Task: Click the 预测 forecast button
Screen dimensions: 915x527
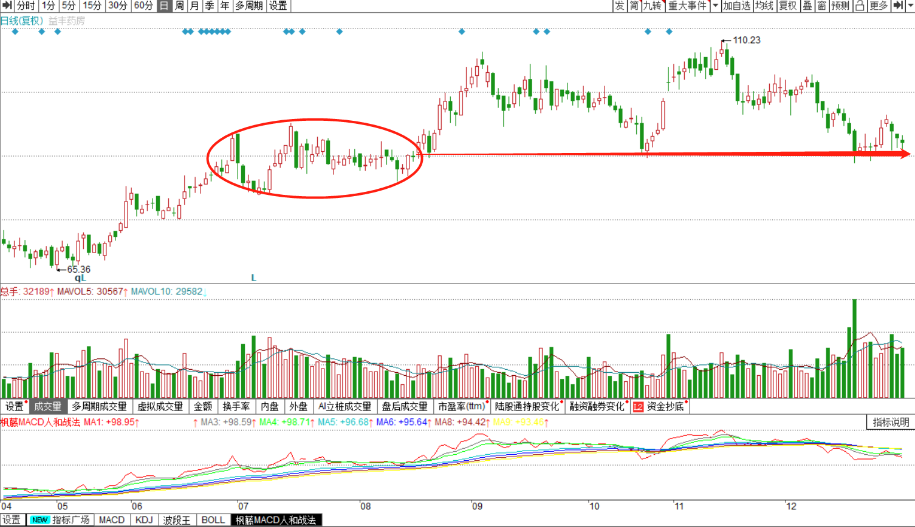Action: point(841,5)
